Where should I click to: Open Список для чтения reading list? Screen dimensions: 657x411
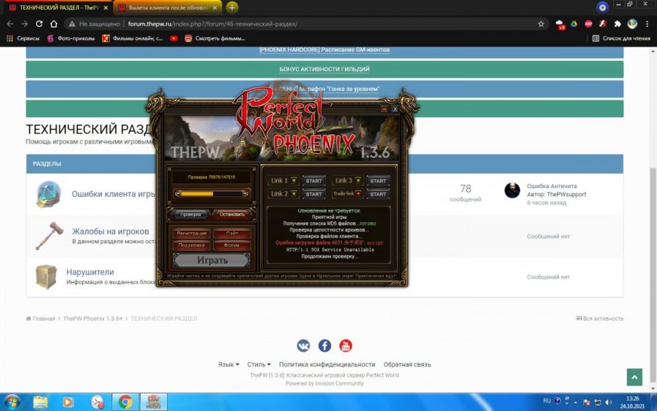[621, 38]
